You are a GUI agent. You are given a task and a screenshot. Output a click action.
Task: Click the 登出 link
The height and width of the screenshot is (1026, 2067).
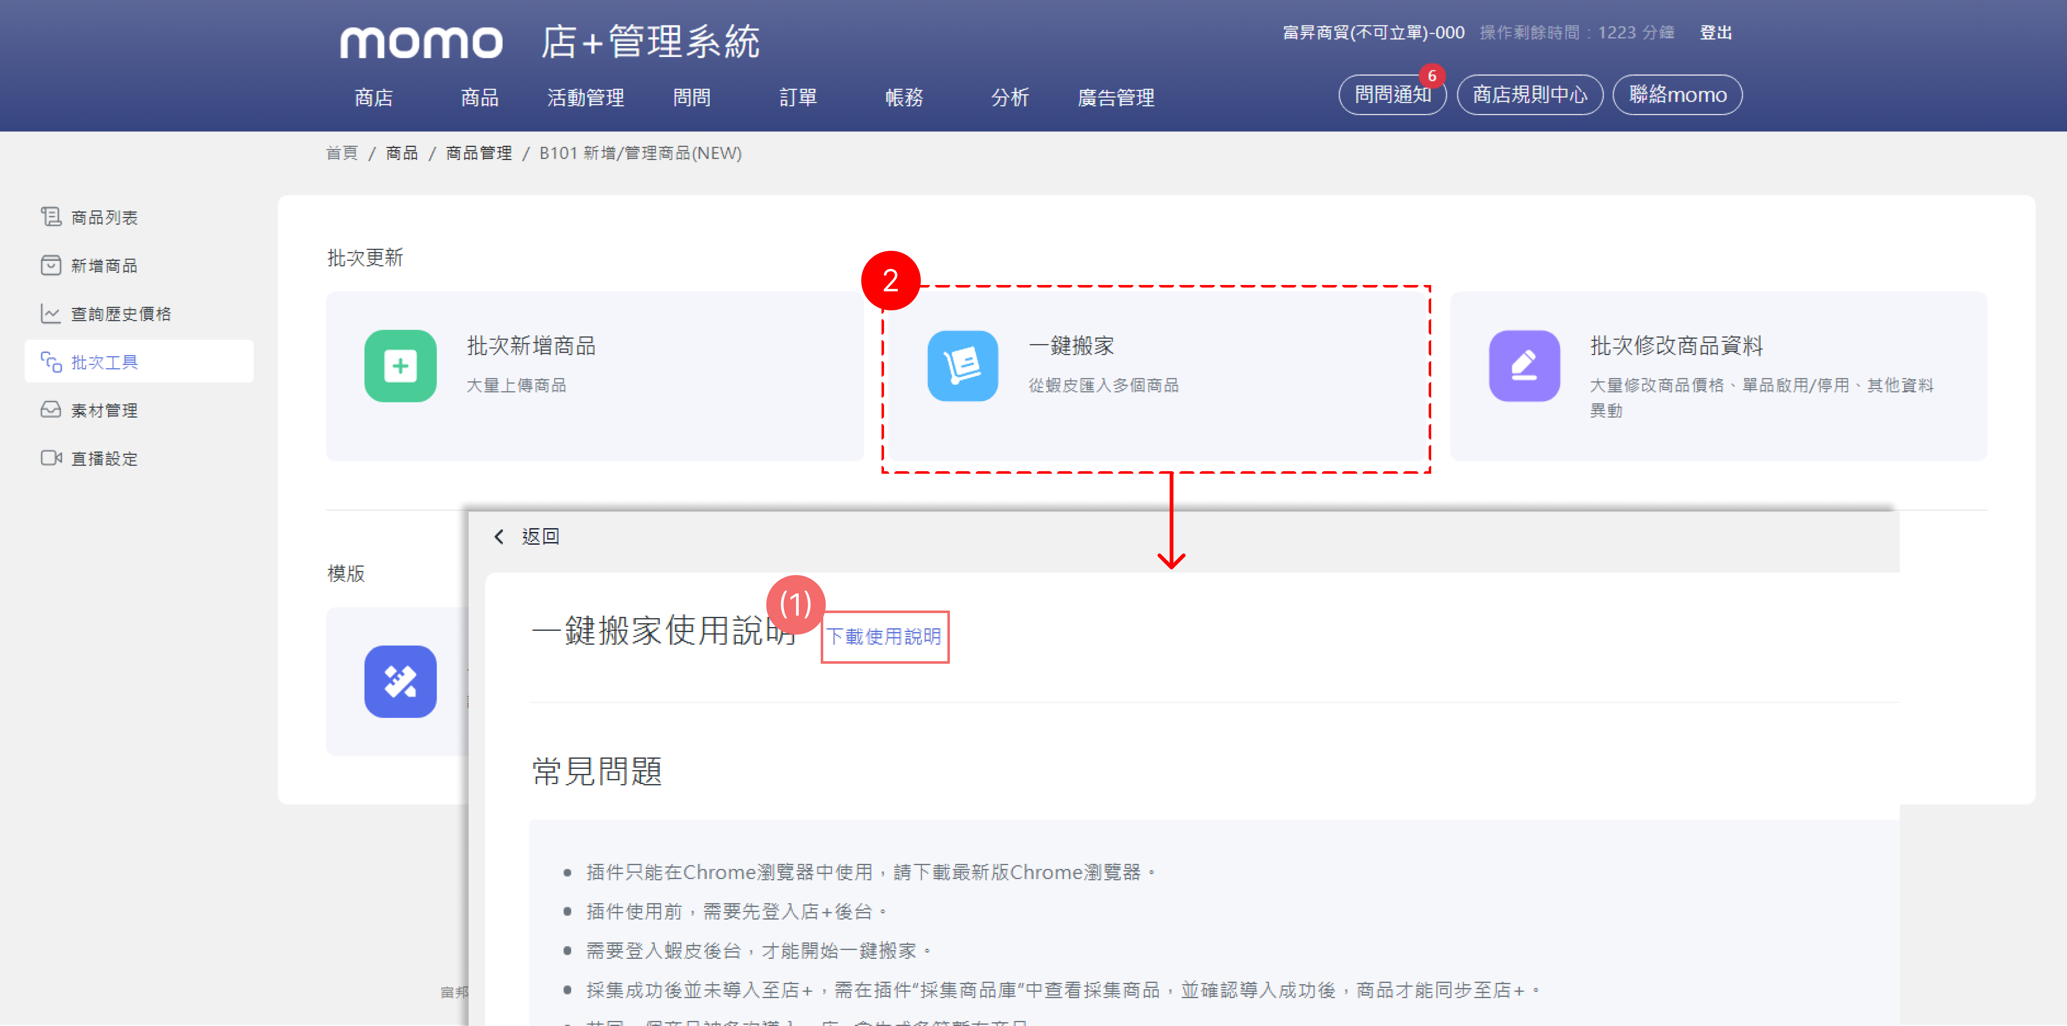pyautogui.click(x=1716, y=33)
